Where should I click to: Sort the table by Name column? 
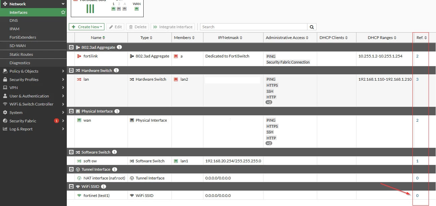click(x=98, y=38)
